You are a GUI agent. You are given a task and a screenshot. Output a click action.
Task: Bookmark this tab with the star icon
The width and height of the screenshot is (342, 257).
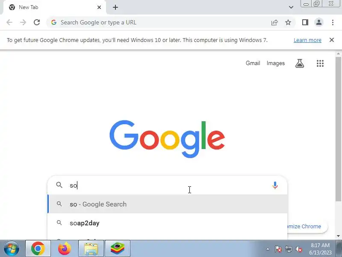(288, 22)
